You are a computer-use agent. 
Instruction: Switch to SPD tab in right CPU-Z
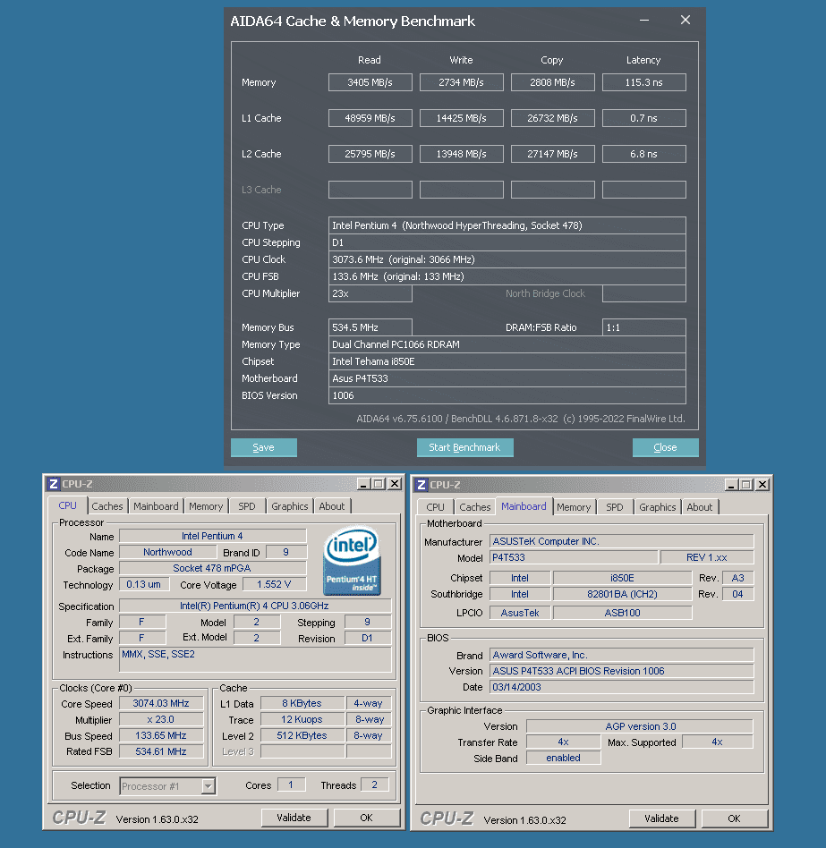click(615, 507)
